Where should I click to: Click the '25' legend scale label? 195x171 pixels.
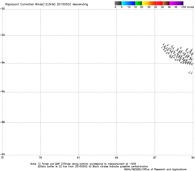pos(149,7)
